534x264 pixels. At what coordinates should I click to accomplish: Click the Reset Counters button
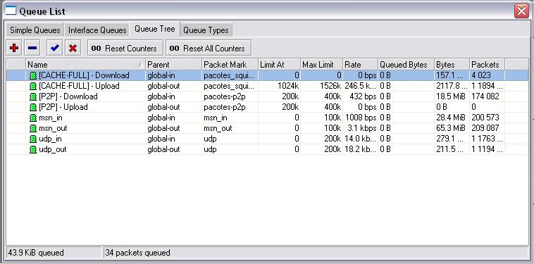click(x=125, y=48)
